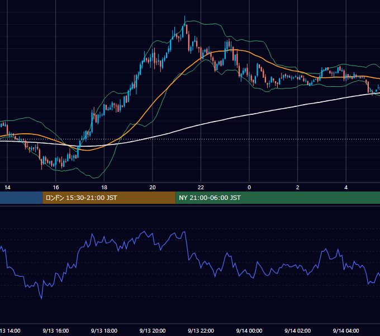Viewport: 380px width, 336px height.
Task: Click the 2 hour axis label
Action: click(x=298, y=188)
